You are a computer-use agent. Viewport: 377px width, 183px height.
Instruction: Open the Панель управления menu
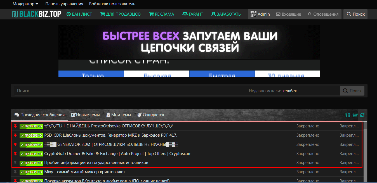tap(64, 4)
